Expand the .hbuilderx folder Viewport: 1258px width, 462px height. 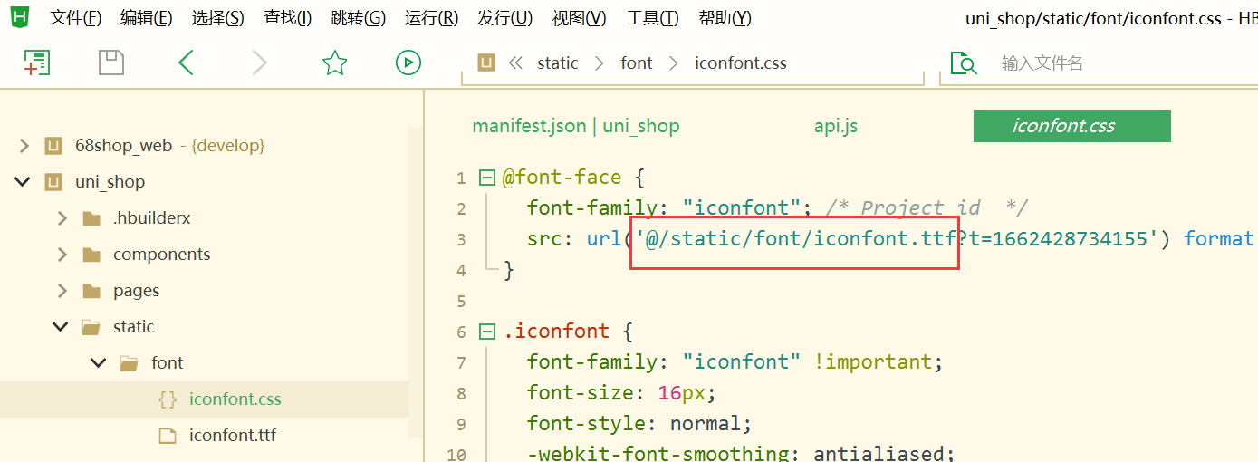[62, 218]
